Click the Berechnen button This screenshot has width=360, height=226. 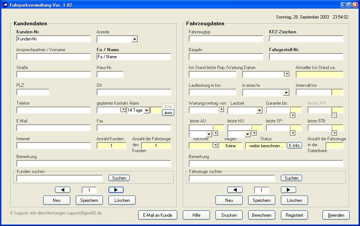pos(262,215)
